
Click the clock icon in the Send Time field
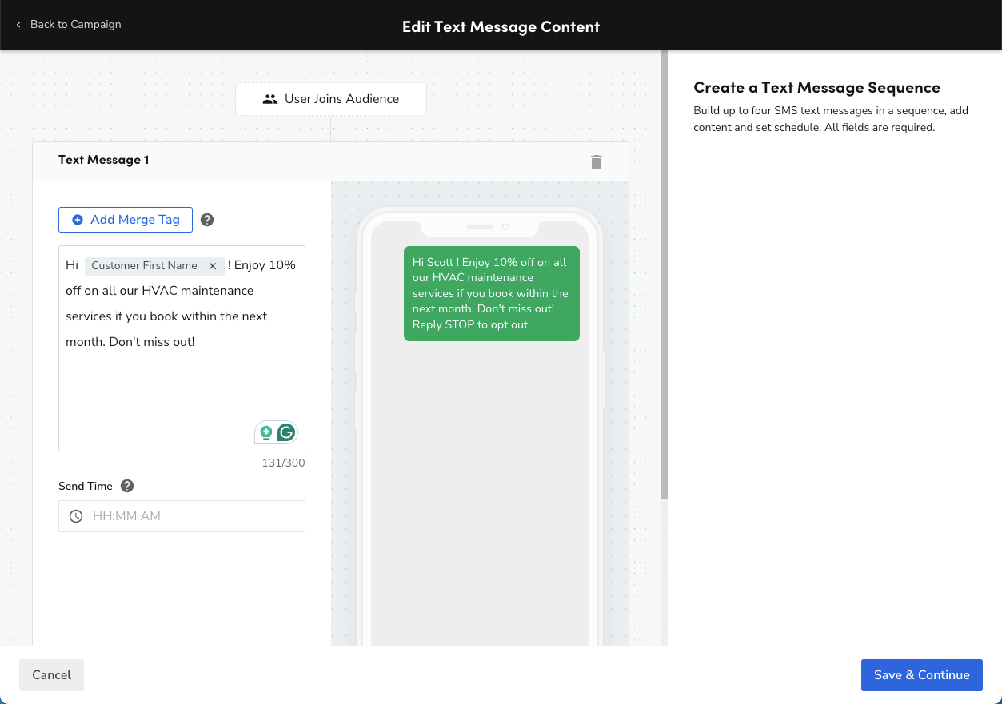point(76,515)
